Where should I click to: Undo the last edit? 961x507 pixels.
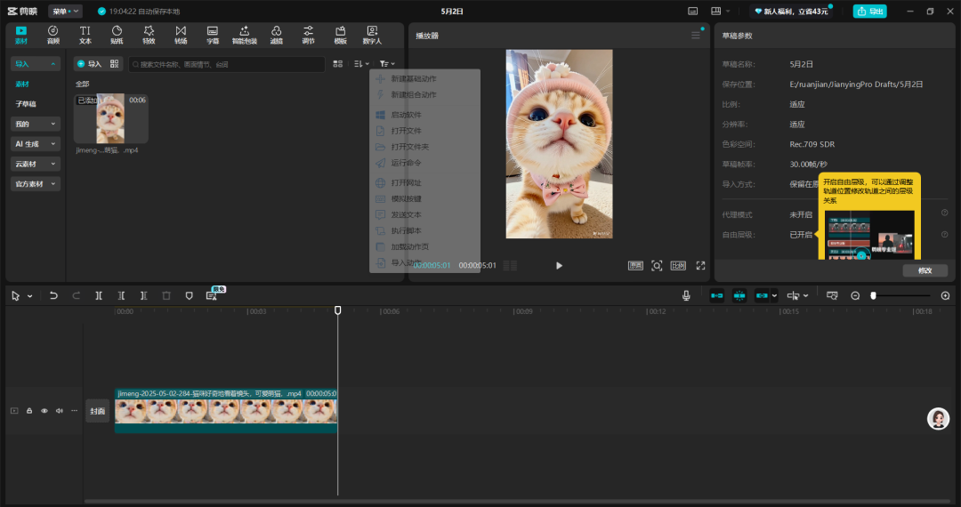pos(53,295)
